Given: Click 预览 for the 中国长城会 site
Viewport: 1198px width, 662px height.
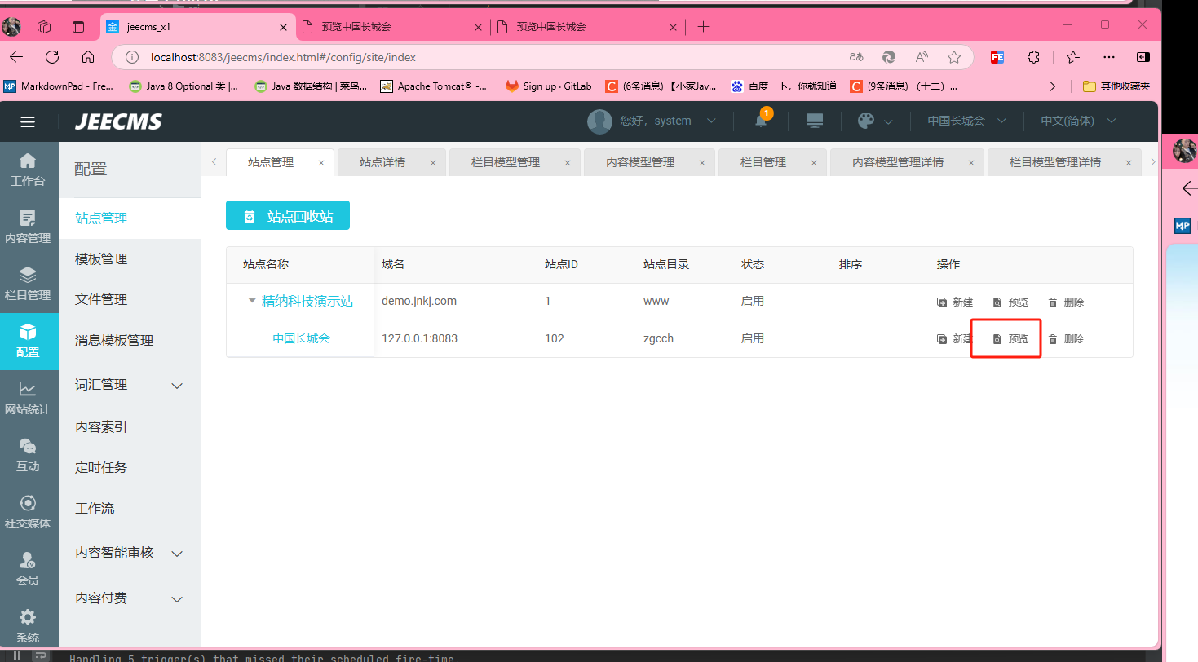Looking at the screenshot, I should coord(1011,339).
